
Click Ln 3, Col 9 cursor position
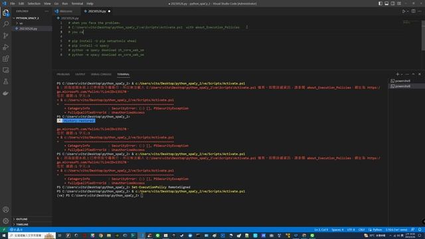[x=321, y=230]
